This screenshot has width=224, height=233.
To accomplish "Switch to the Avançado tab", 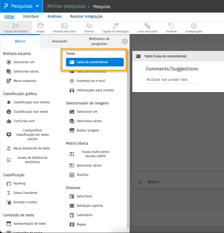I will [60, 41].
